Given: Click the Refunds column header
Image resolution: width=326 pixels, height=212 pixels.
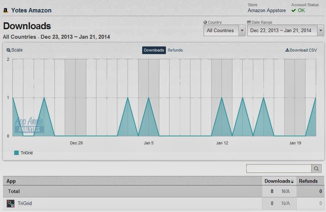Looking at the screenshot, I should pyautogui.click(x=308, y=181).
